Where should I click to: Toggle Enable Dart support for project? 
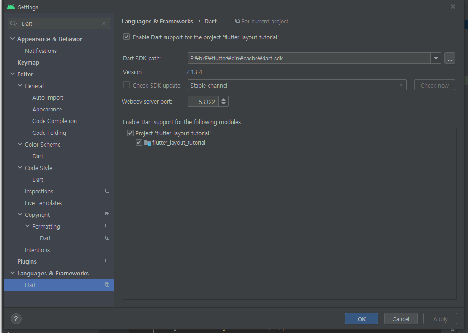click(127, 37)
